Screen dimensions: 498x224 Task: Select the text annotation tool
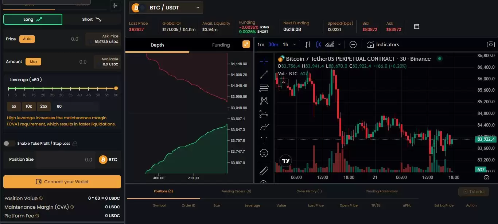pyautogui.click(x=264, y=140)
